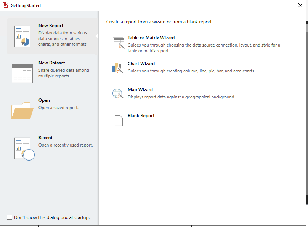Select the New Report tab heading
308x227 pixels.
[x=51, y=26]
